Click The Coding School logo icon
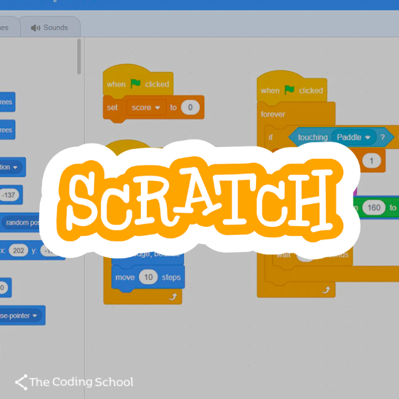This screenshot has height=399, width=399. (21, 382)
